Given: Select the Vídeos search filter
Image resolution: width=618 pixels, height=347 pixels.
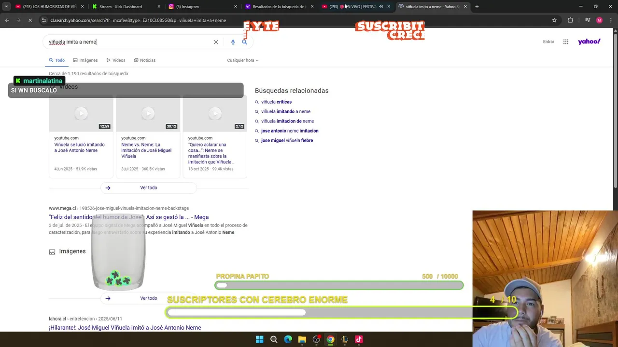Looking at the screenshot, I should (116, 60).
